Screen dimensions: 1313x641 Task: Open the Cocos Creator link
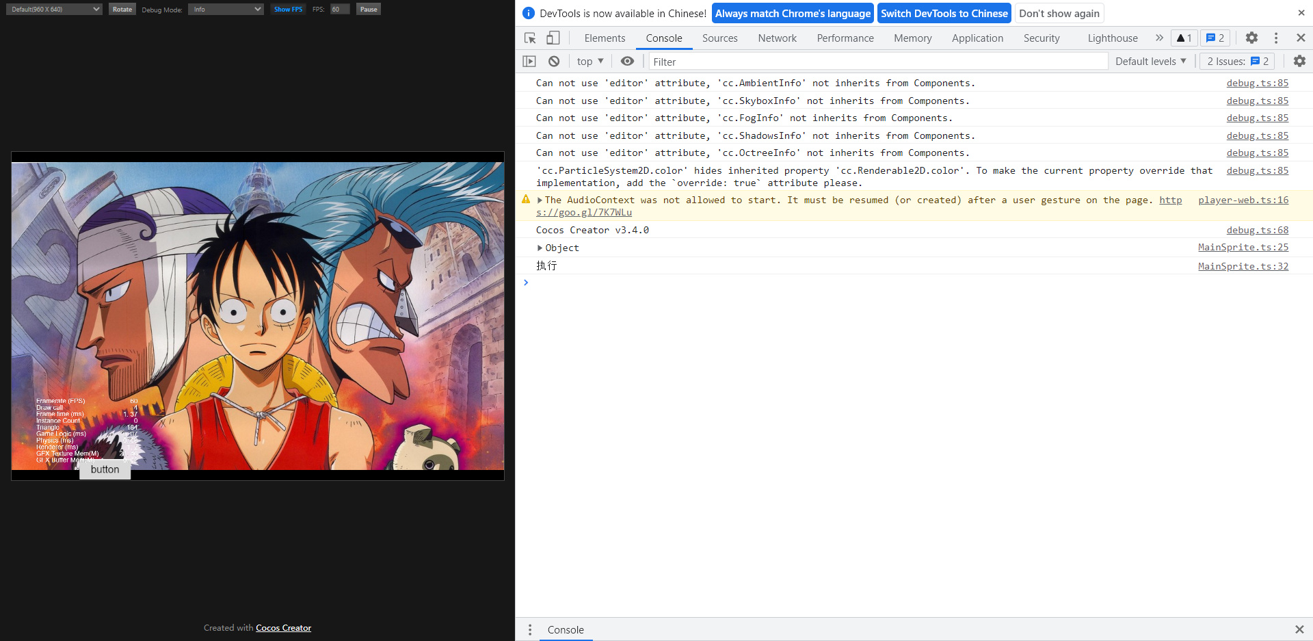point(283,627)
